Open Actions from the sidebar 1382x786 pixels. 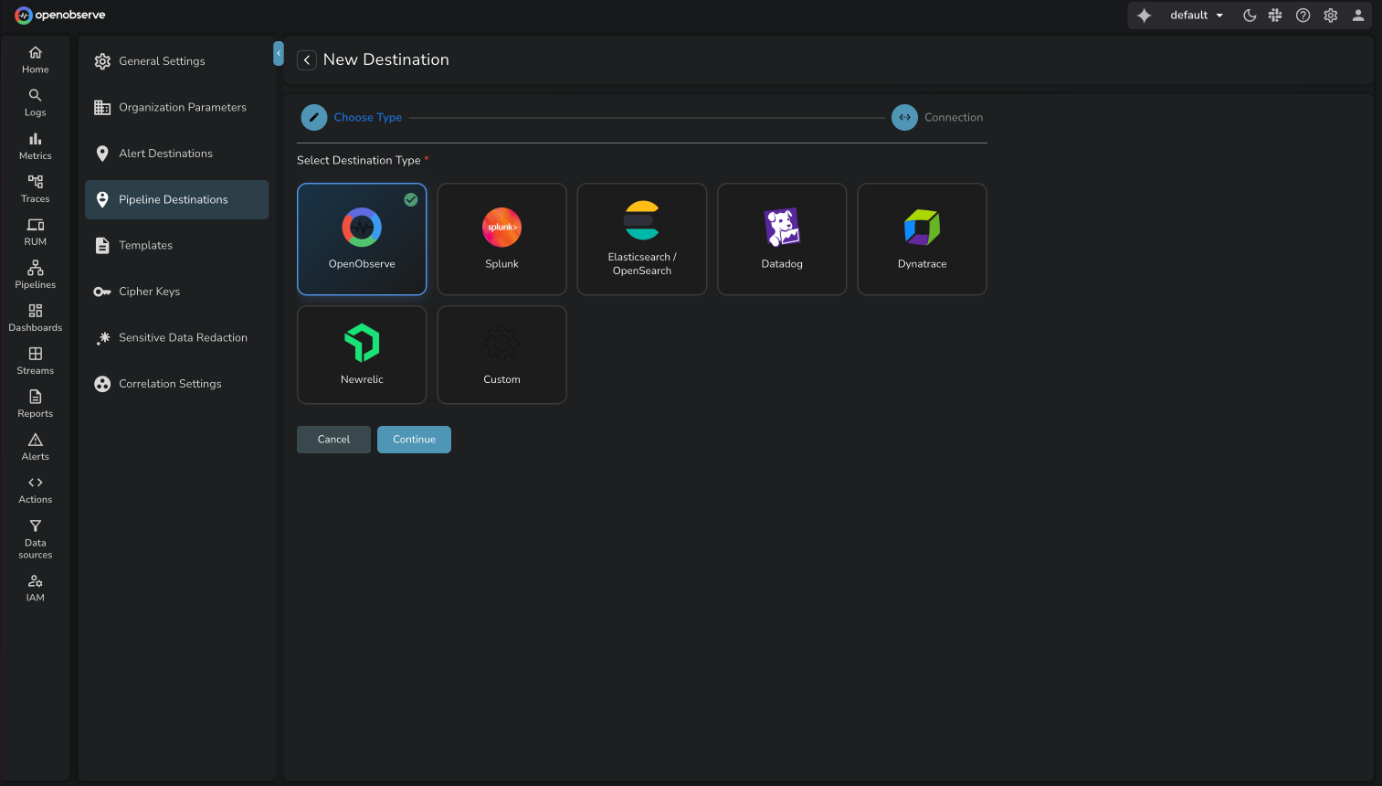coord(36,489)
